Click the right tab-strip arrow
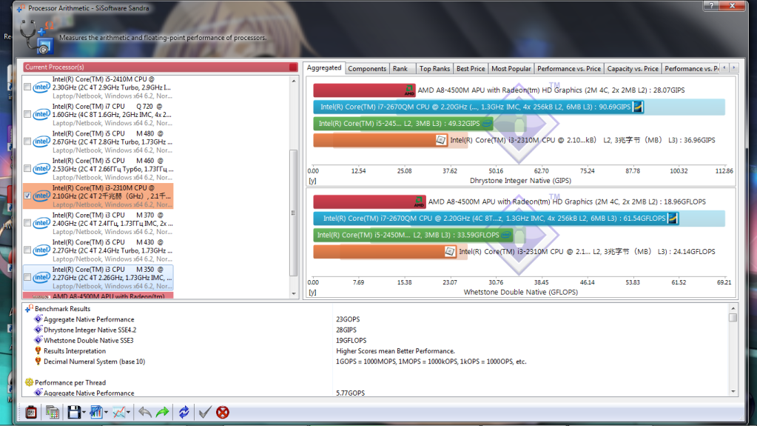The width and height of the screenshot is (757, 426). tap(734, 68)
